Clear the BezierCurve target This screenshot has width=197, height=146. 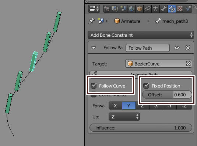[x=188, y=64]
